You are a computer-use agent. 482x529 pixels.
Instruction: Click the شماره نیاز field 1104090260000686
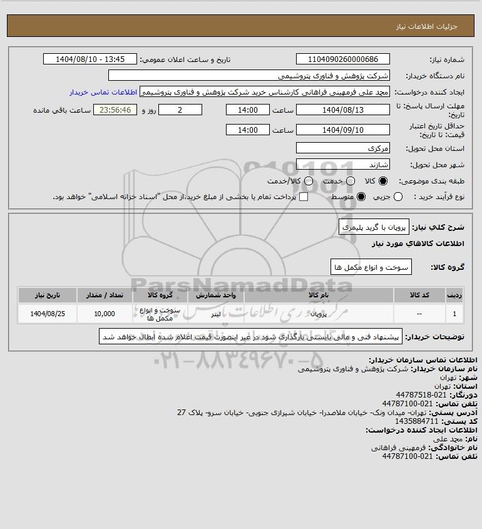pos(342,59)
